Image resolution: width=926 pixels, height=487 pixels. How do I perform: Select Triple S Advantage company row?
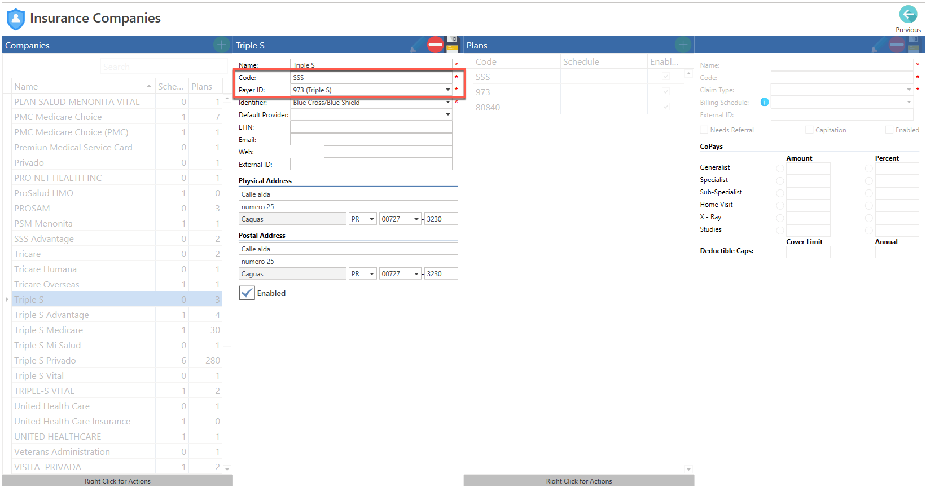pos(117,315)
